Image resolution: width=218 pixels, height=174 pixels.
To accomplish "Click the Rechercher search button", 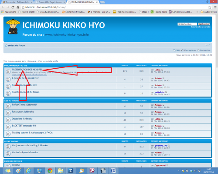I will click(x=204, y=24).
